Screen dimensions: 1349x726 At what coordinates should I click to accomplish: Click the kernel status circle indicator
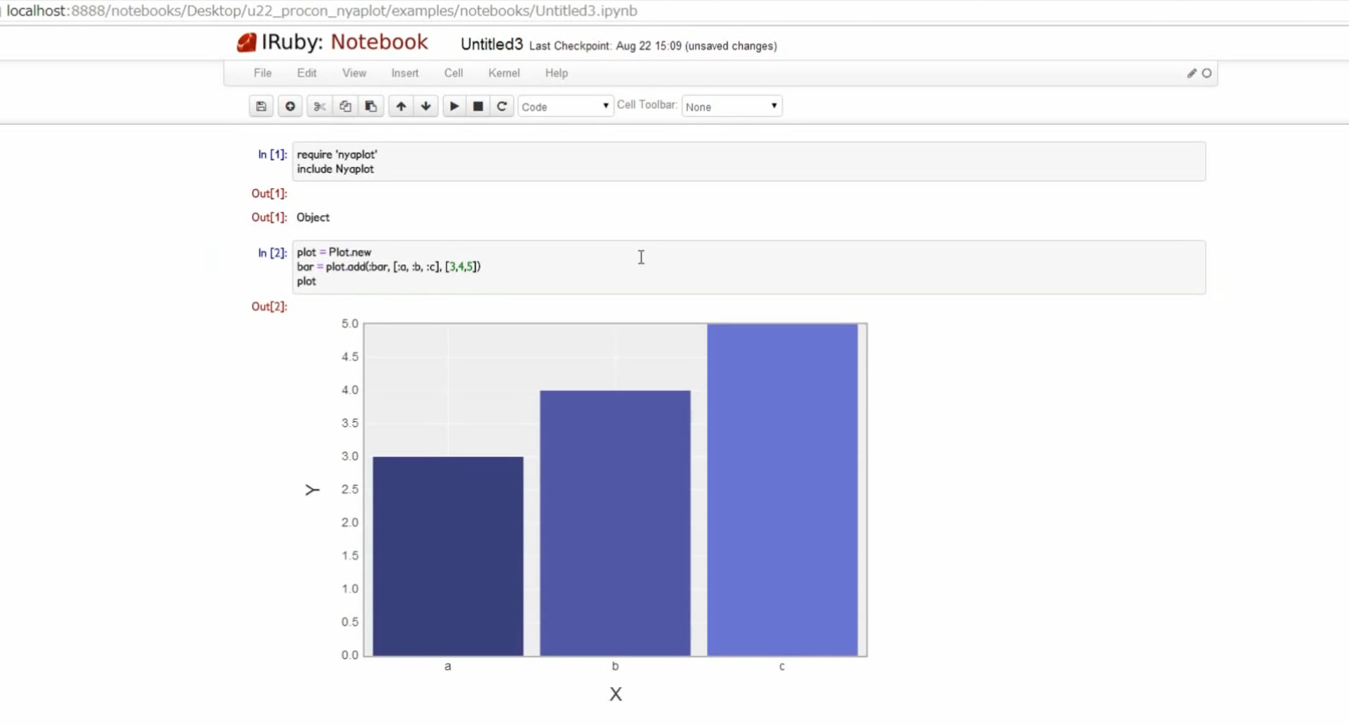pyautogui.click(x=1206, y=73)
